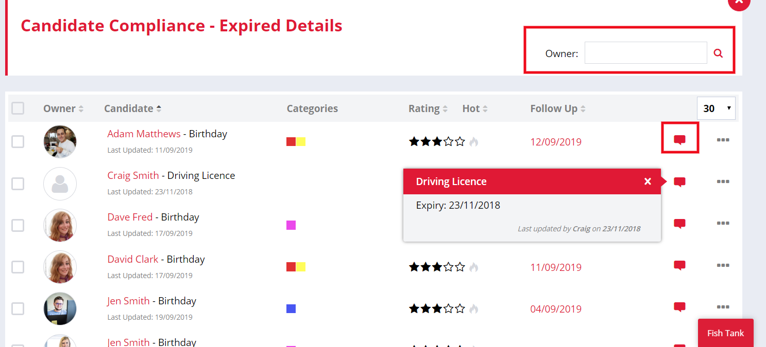This screenshot has height=347, width=766.
Task: Open the Fish Tank button
Action: 725,333
